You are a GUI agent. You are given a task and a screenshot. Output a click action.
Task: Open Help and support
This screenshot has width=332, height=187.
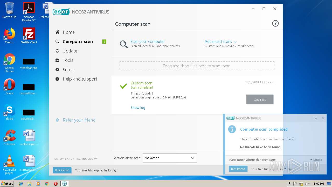click(x=80, y=79)
